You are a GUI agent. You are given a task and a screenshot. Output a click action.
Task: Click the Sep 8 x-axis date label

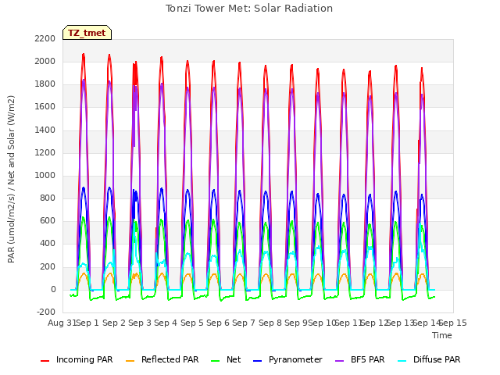pyautogui.click(x=270, y=323)
